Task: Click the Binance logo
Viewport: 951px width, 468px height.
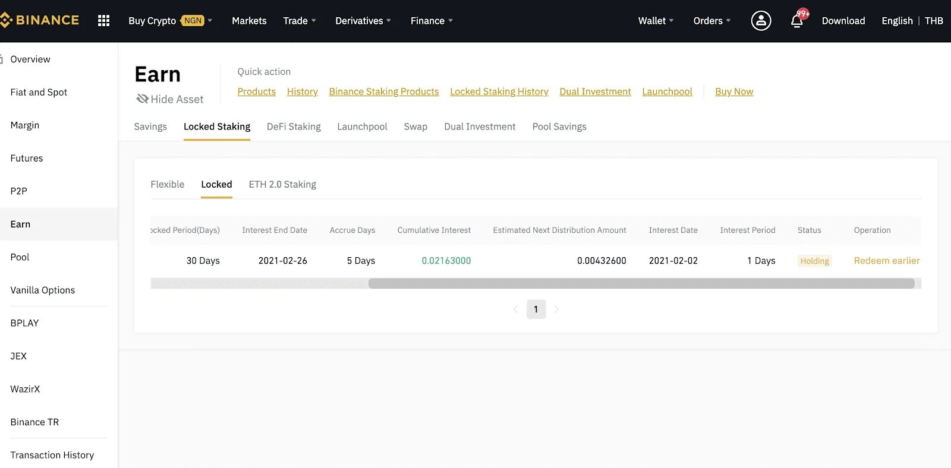Action: pos(40,21)
